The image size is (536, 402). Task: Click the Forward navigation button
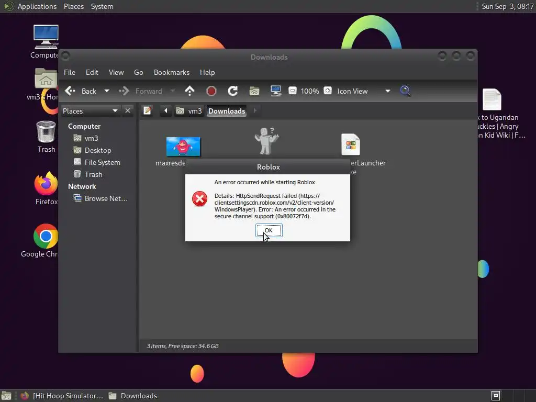pyautogui.click(x=140, y=91)
